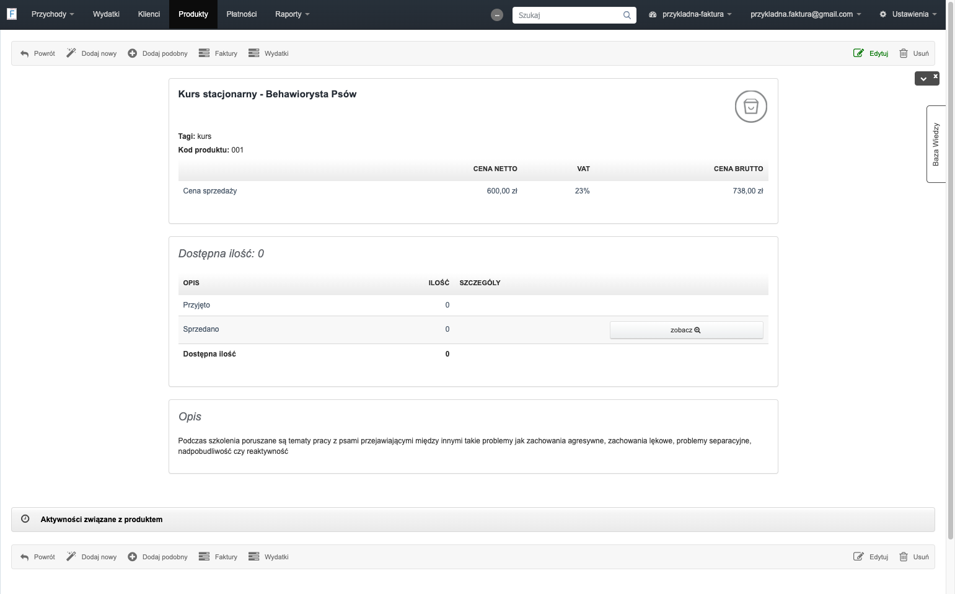Open the Raporty dropdown menu
The height and width of the screenshot is (594, 955).
point(293,14)
